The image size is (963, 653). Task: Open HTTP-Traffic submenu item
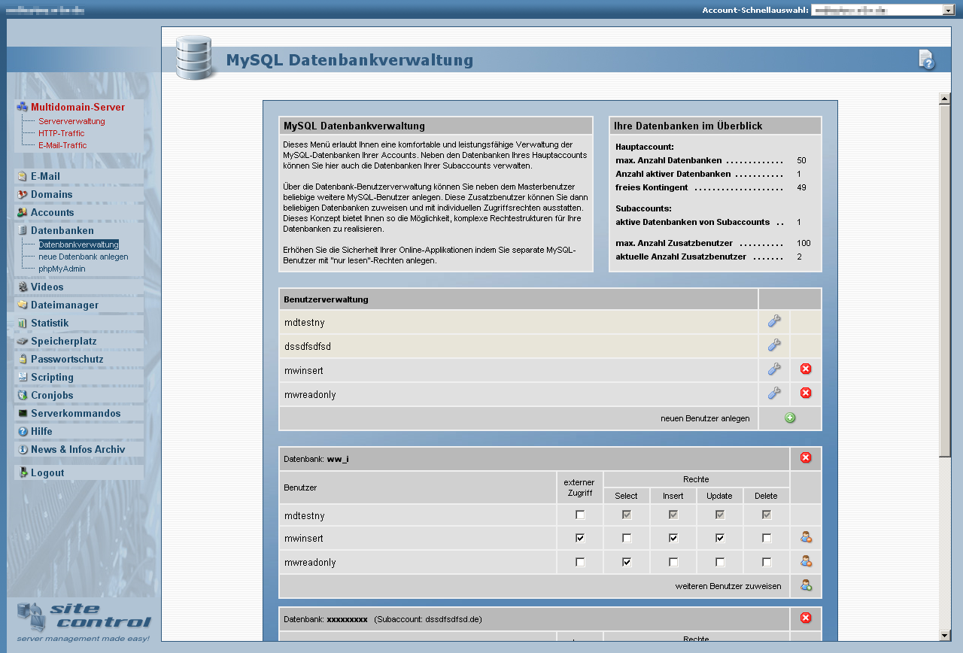pos(62,133)
